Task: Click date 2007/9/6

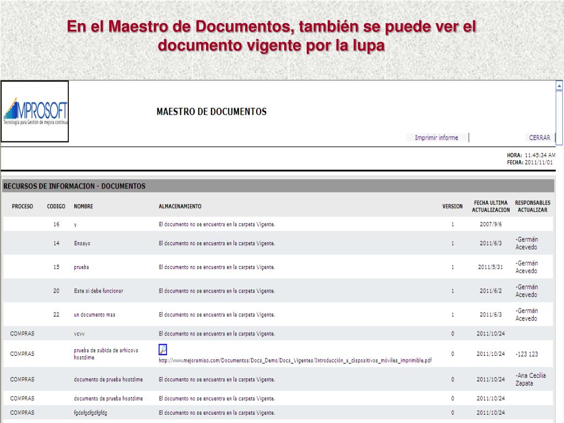Action: (491, 225)
